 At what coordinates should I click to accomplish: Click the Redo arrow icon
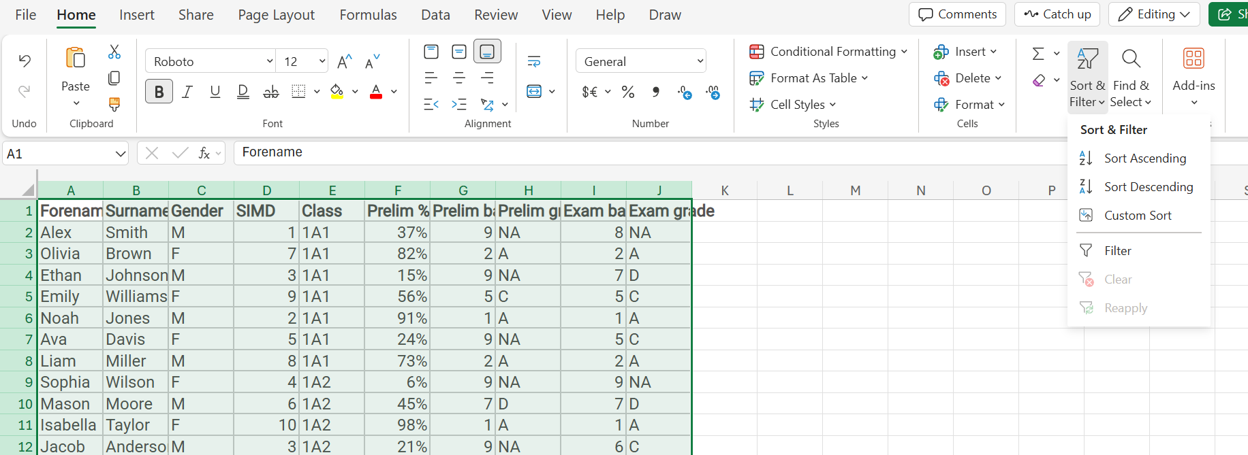(25, 90)
